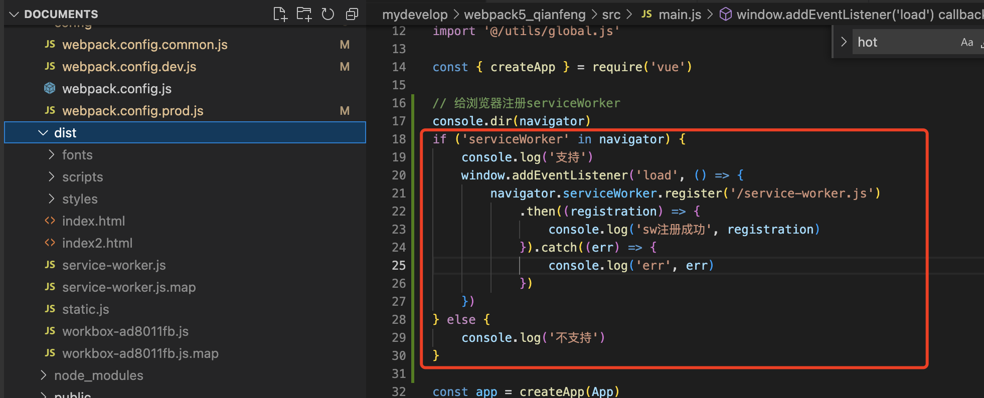Image resolution: width=984 pixels, height=398 pixels.
Task: Click M status badge of webpack.config.common.js
Action: coord(345,45)
